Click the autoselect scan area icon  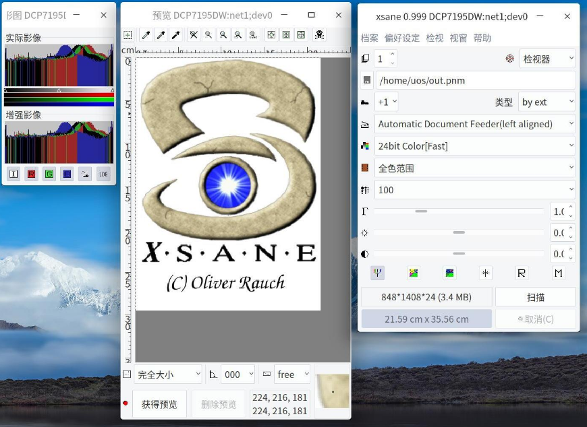tap(271, 35)
